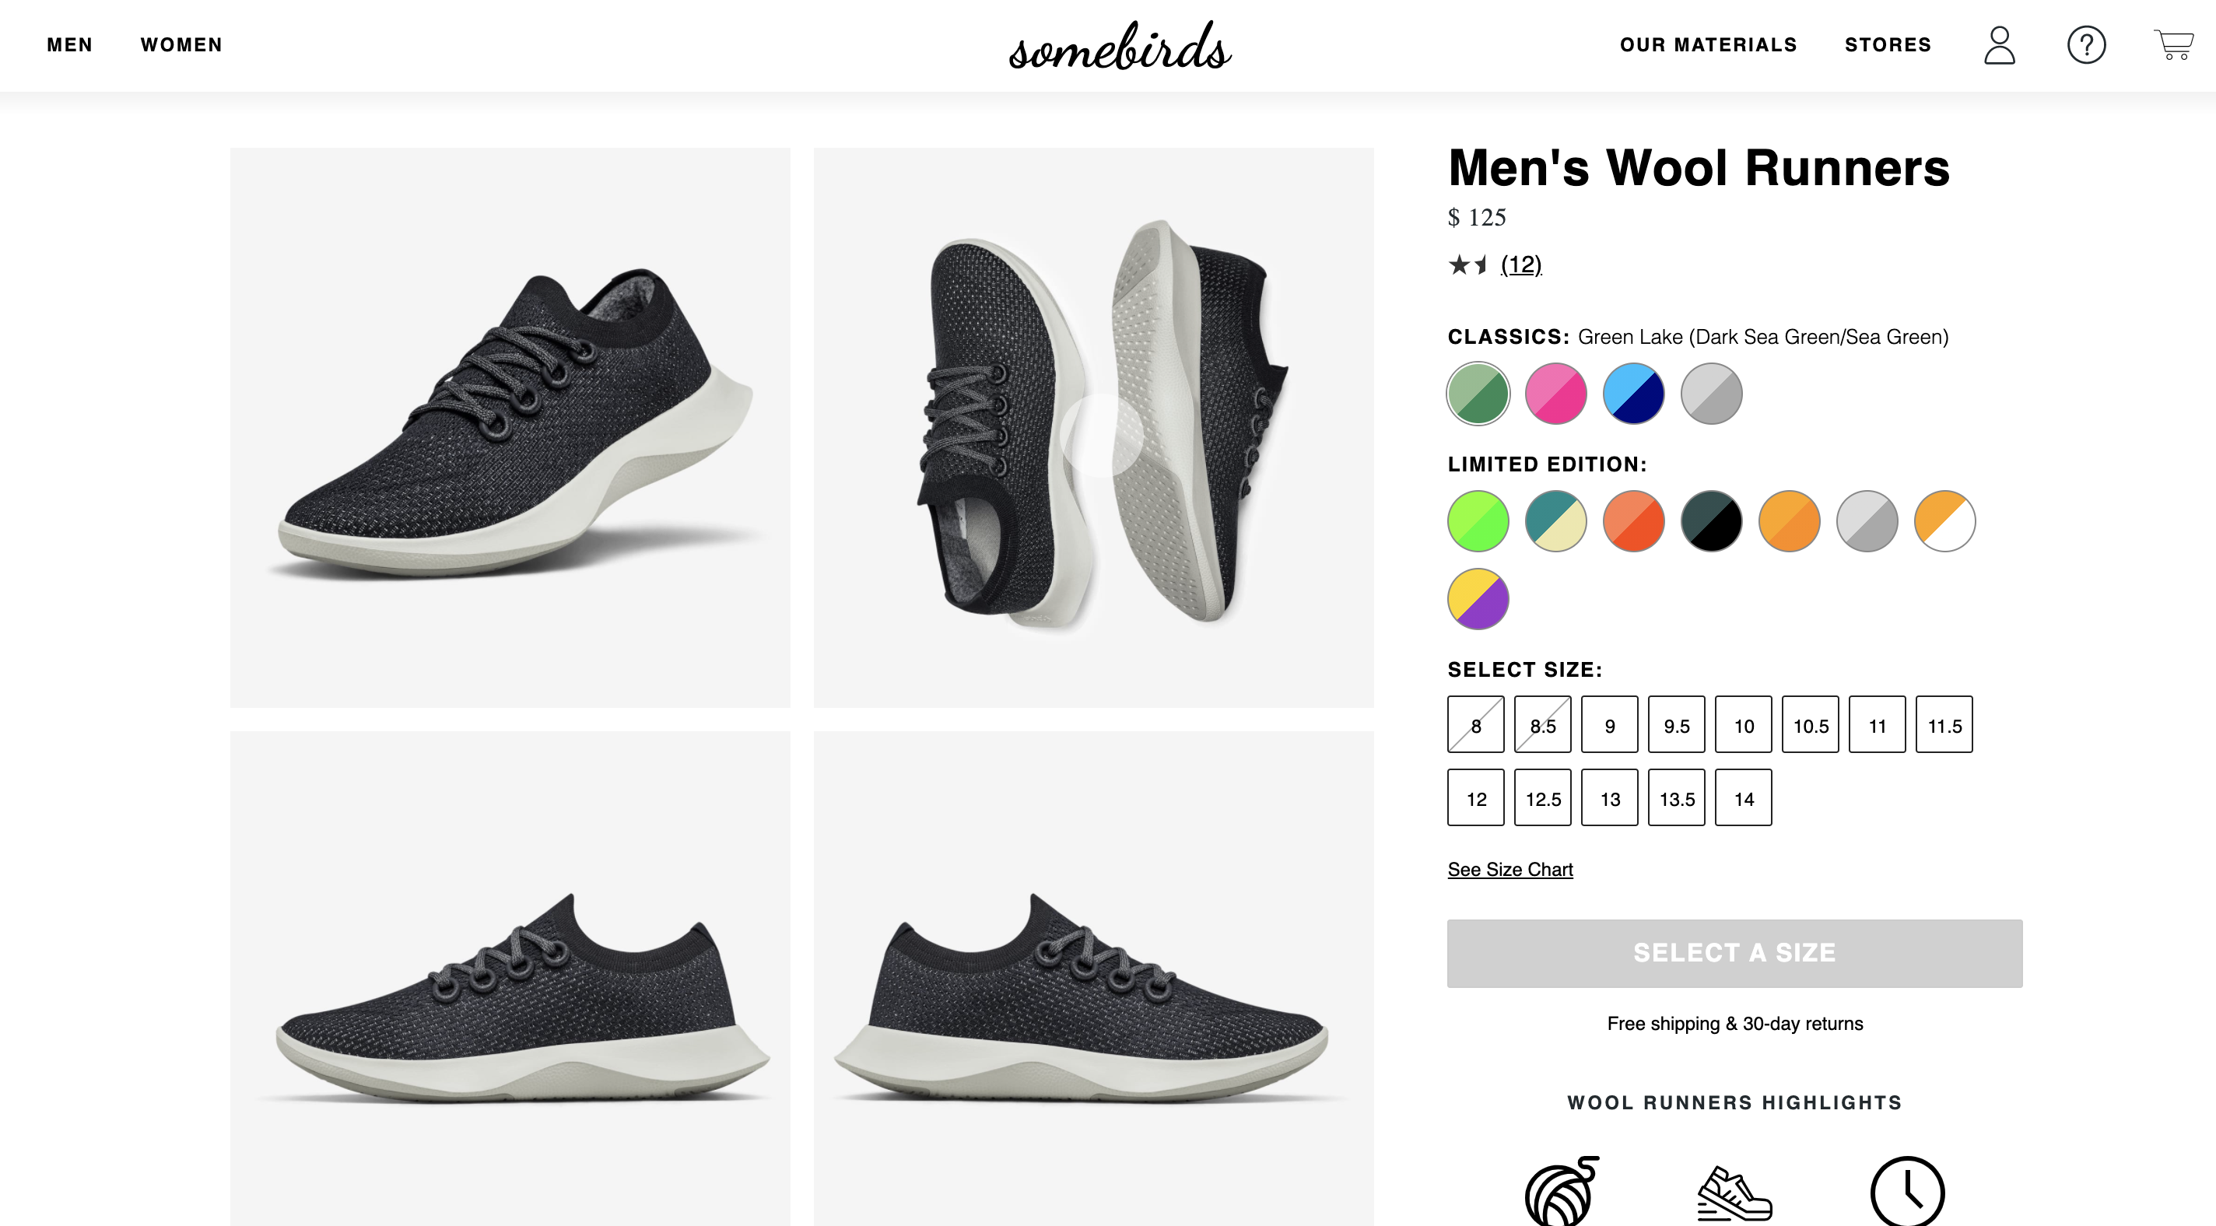Click the help question mark icon

2086,45
